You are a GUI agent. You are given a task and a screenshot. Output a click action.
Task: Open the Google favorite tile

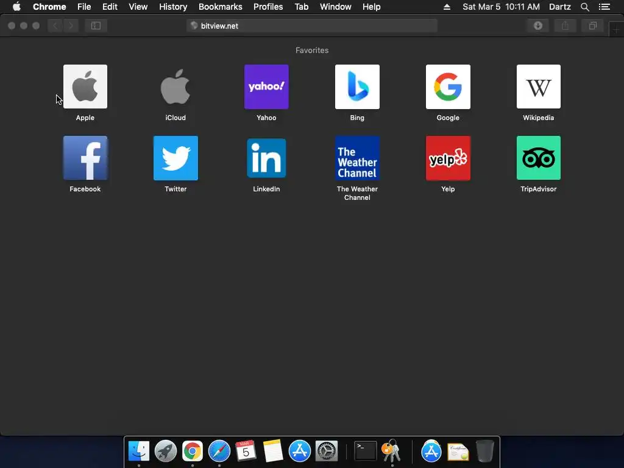click(x=448, y=87)
